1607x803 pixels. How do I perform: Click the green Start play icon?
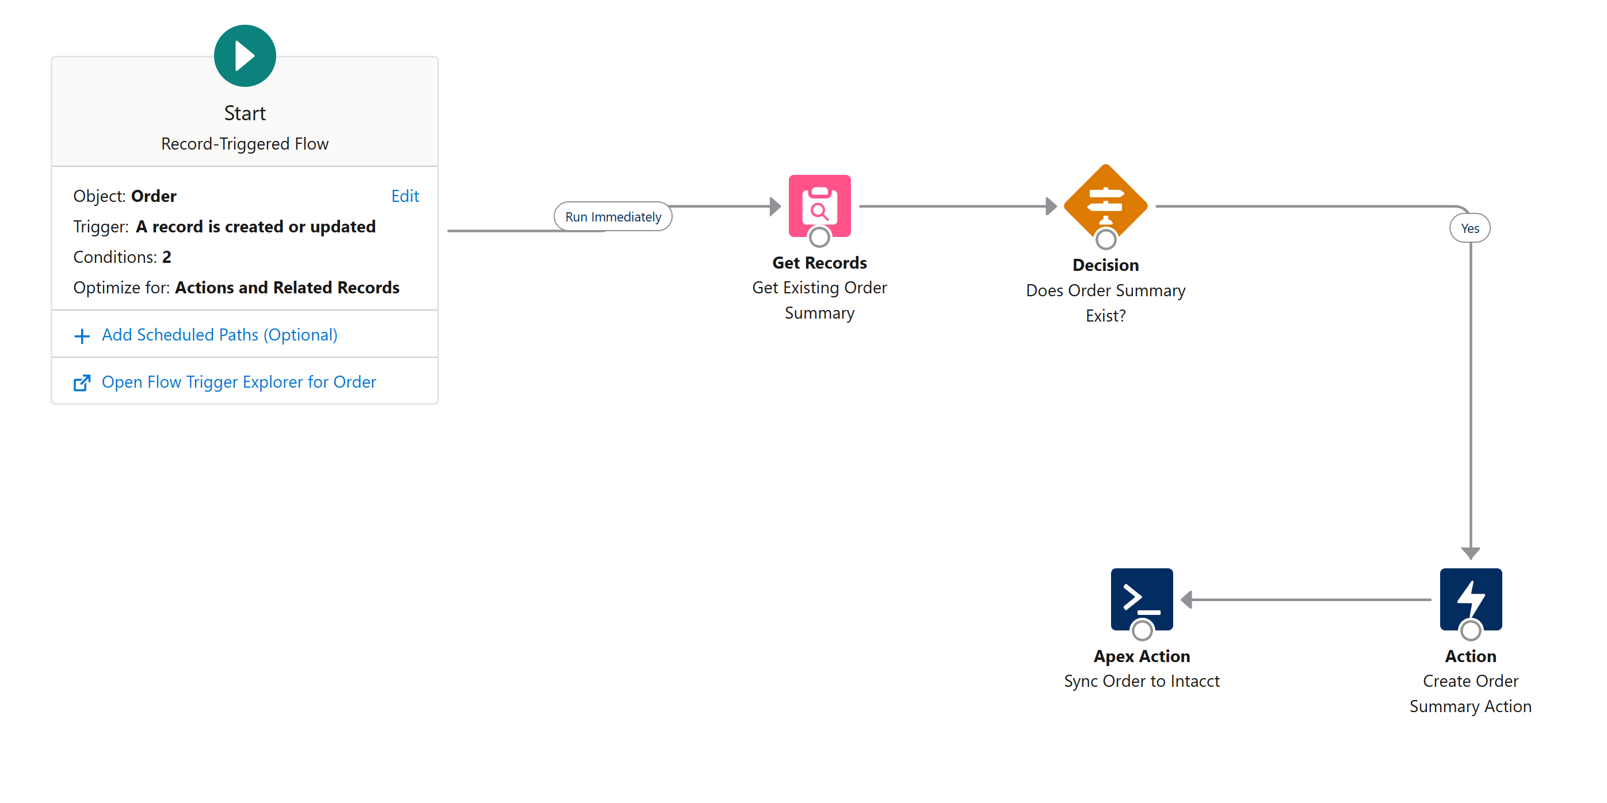[x=245, y=56]
